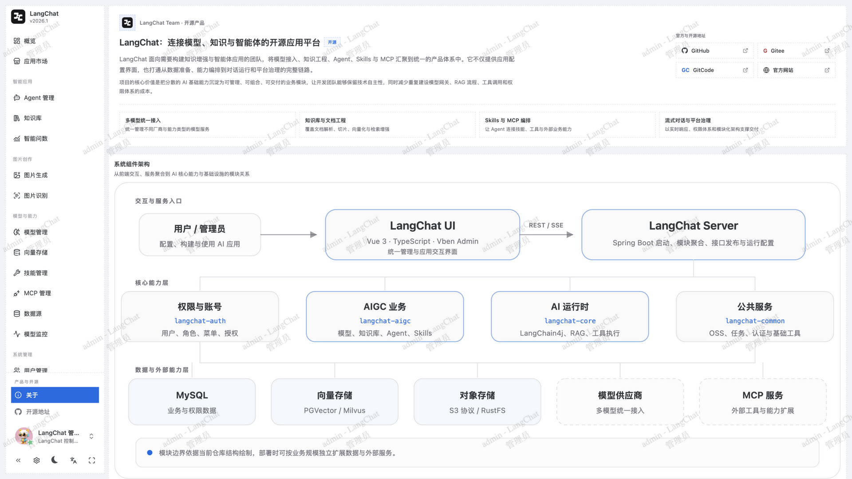Open the GitCode repository link
852x479 pixels.
[714, 70]
